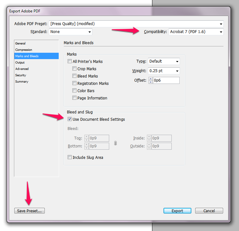
Task: Open the Standard dropdown
Action: [x=70, y=32]
